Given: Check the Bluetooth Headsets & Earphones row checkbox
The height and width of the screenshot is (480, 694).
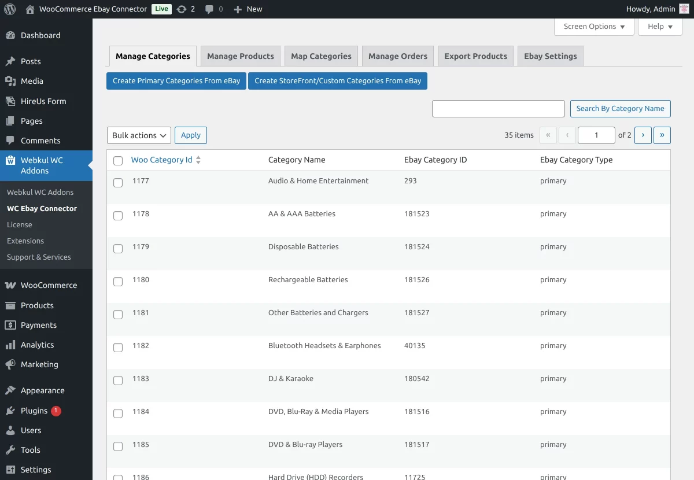Looking at the screenshot, I should [118, 348].
